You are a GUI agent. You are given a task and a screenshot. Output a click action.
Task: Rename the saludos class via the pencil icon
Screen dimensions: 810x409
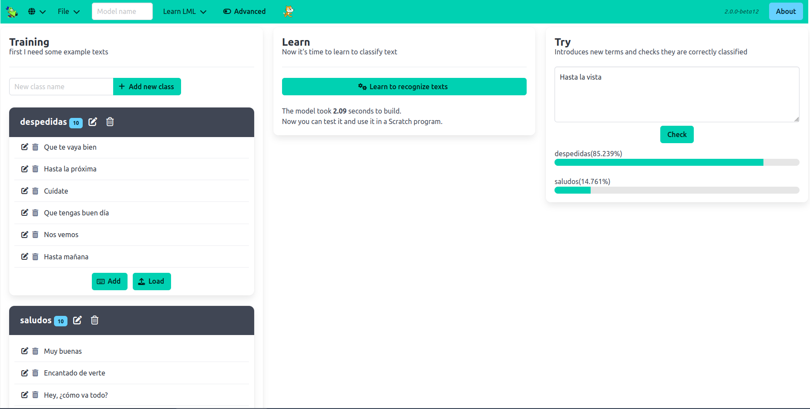pyautogui.click(x=77, y=320)
